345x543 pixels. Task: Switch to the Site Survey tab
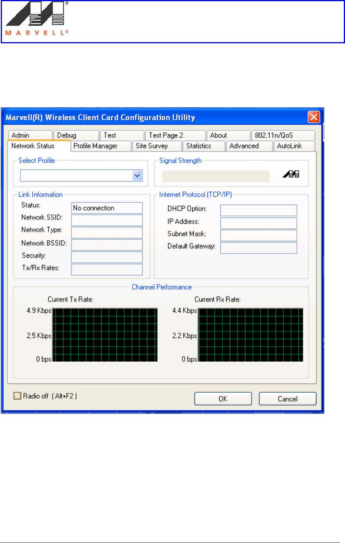157,146
